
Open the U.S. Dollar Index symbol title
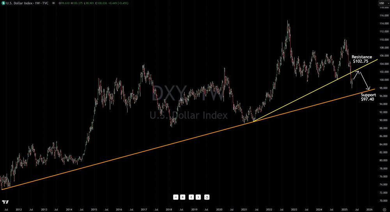[x=27, y=3]
